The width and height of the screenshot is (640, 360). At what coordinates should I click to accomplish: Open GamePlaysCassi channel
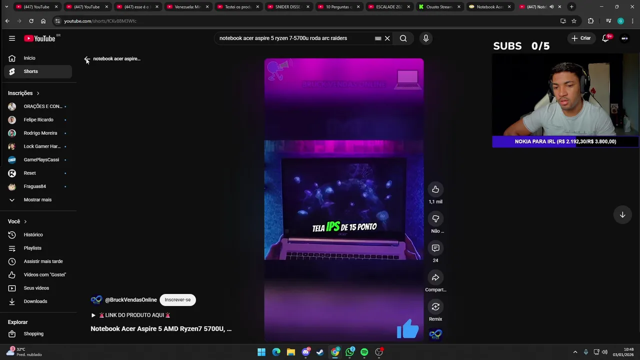coord(37,159)
